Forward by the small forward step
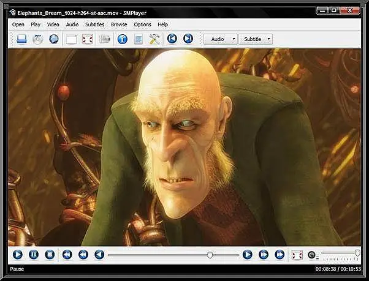Image resolution: width=369 pixels, height=281 pixels. 248,255
